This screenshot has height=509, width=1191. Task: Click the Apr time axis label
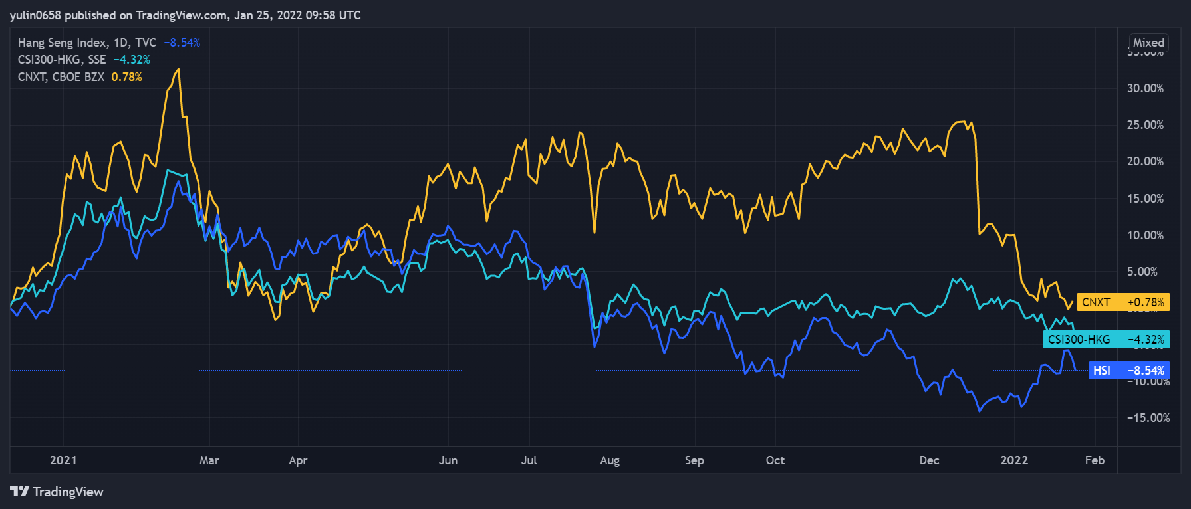pyautogui.click(x=298, y=460)
